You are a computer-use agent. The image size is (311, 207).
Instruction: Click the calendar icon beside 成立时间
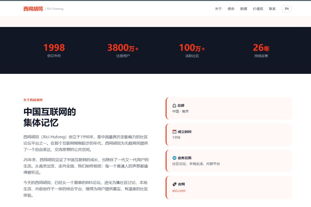click(x=174, y=132)
